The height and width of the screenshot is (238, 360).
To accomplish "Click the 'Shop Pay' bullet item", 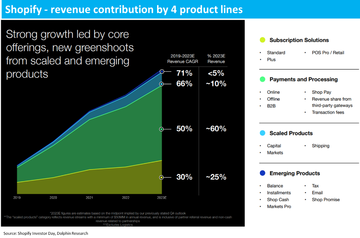I will pos(321,92).
